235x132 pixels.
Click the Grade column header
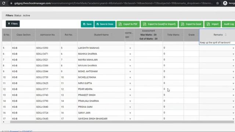[x=191, y=35]
